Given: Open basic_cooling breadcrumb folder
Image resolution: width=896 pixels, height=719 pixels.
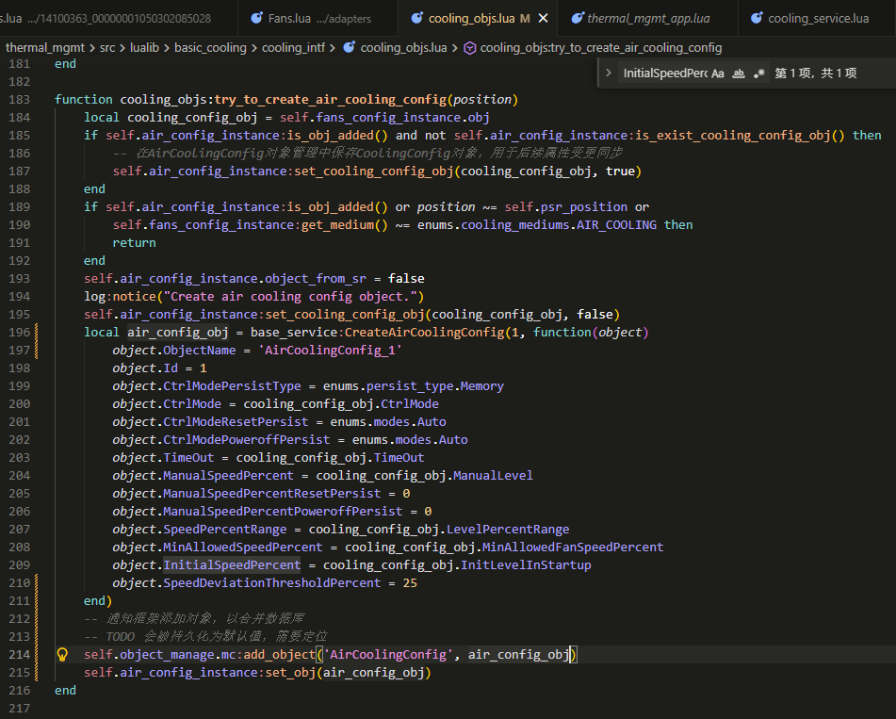Looking at the screenshot, I should click(210, 47).
